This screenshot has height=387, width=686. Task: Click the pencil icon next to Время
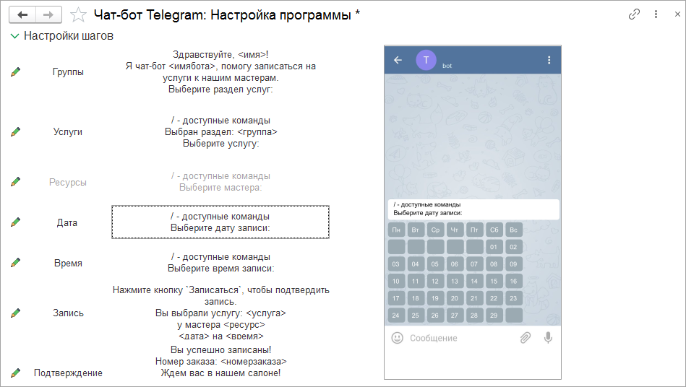pos(15,263)
